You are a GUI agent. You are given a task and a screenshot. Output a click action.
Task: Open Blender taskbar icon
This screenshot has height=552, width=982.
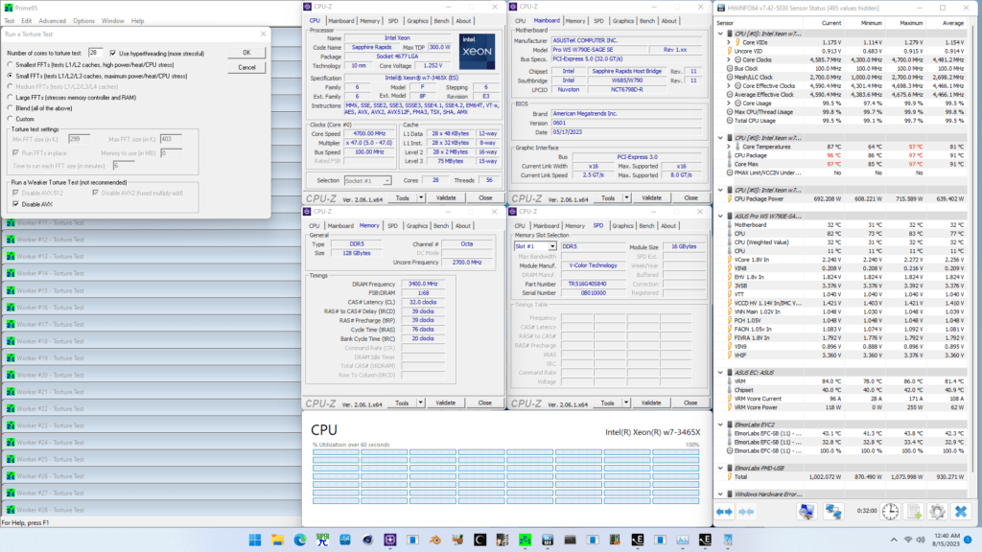[435, 540]
